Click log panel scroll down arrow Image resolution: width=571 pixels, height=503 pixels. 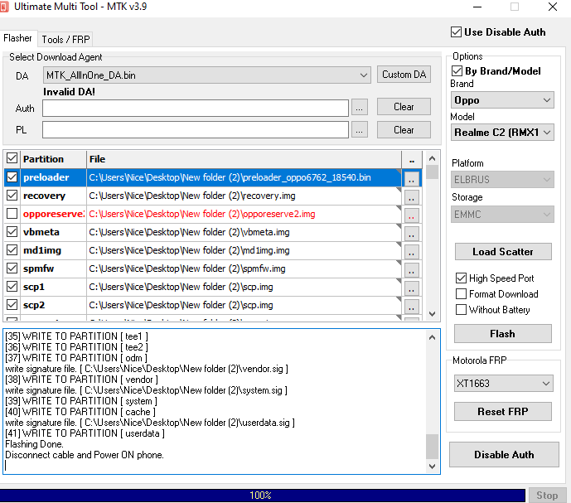click(433, 467)
